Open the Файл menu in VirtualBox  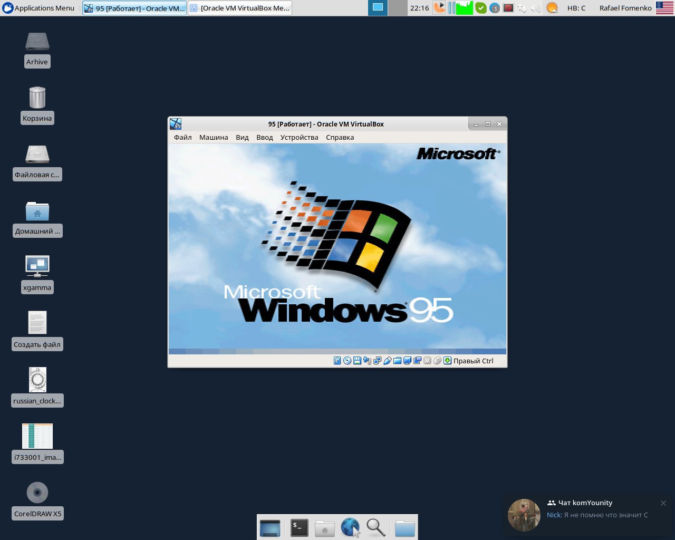click(x=183, y=137)
